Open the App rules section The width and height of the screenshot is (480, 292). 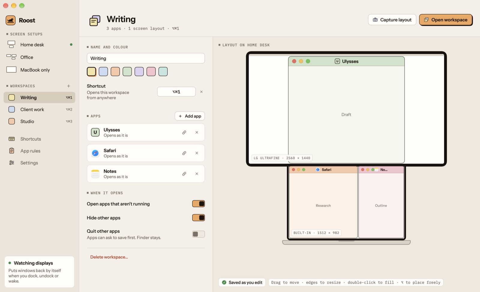(x=39, y=151)
